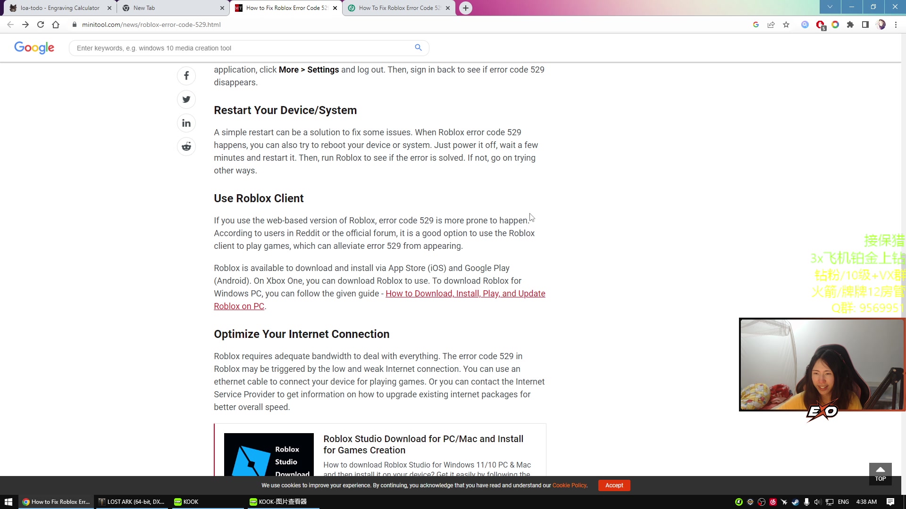Open LOST ARK from taskbar
The width and height of the screenshot is (906, 509).
tap(132, 502)
